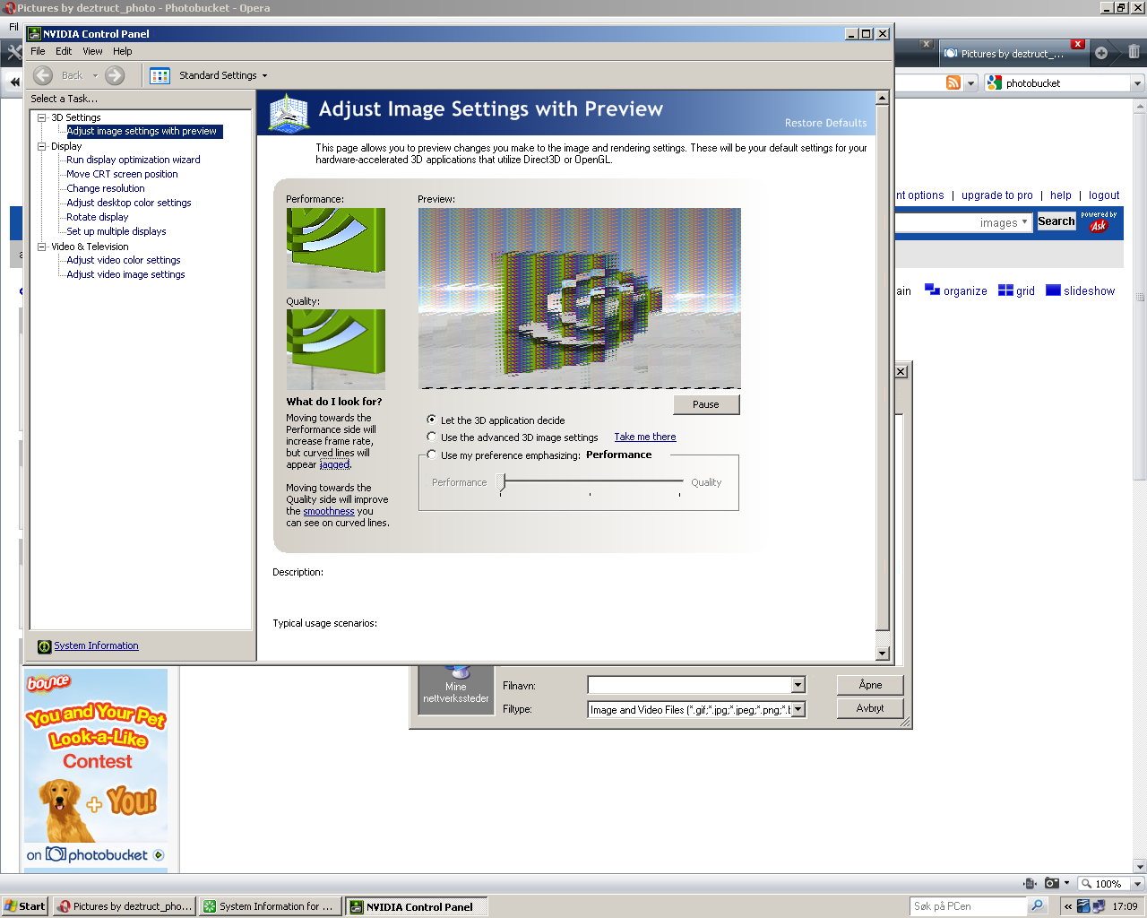This screenshot has height=918, width=1147.
Task: Click the slideshow icon on Photobucket
Action: (x=1053, y=290)
